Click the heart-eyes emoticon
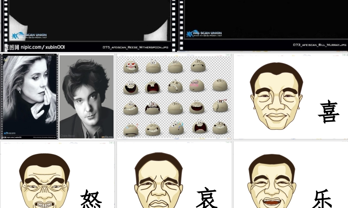The width and height of the screenshot is (348, 208). (130, 66)
